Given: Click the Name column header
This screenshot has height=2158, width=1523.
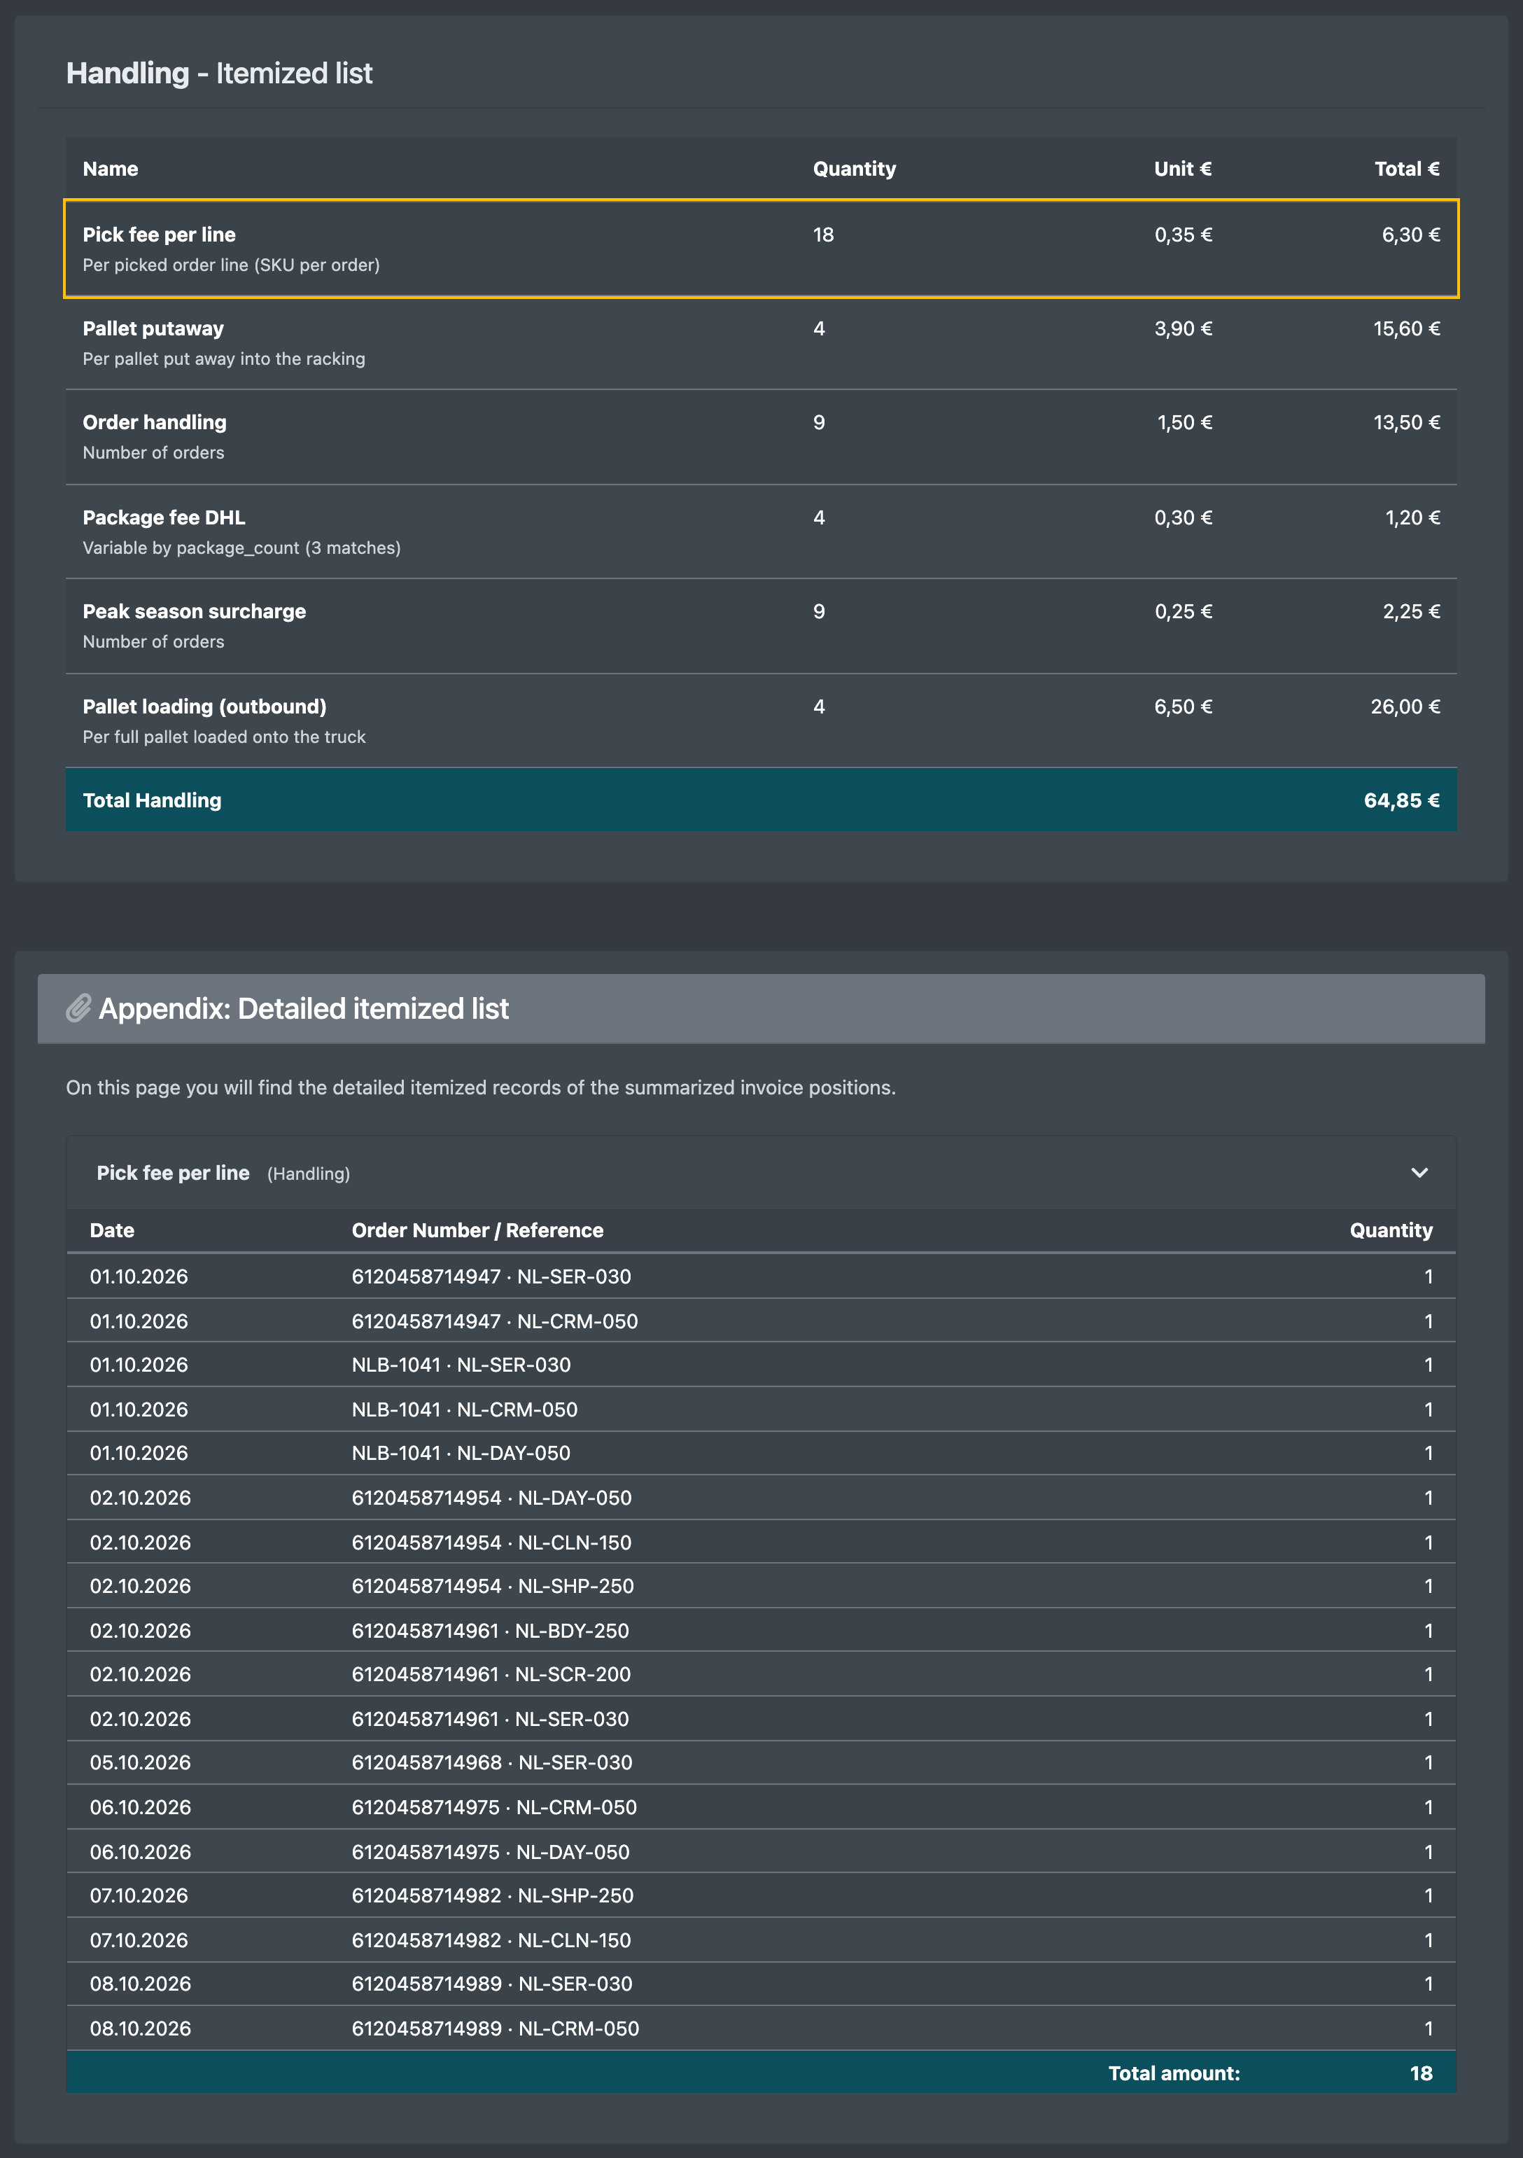Looking at the screenshot, I should pos(110,169).
